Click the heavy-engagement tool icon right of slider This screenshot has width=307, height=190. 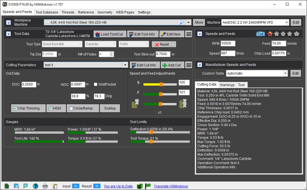pos(183,103)
